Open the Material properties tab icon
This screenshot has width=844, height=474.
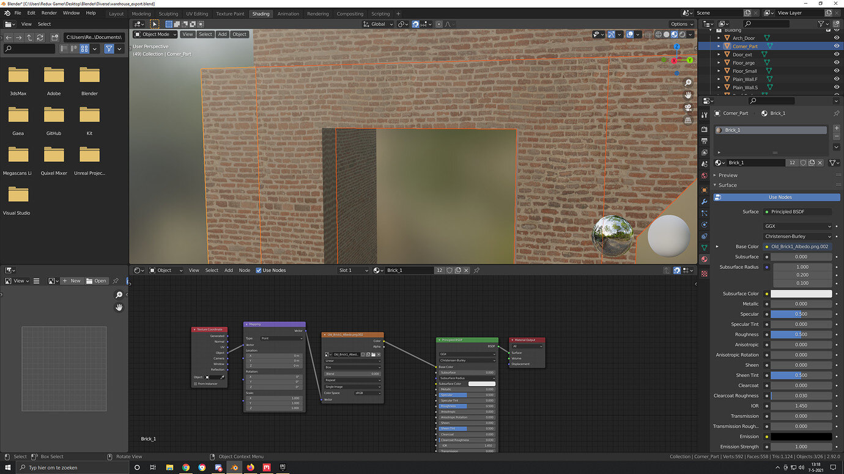705,259
